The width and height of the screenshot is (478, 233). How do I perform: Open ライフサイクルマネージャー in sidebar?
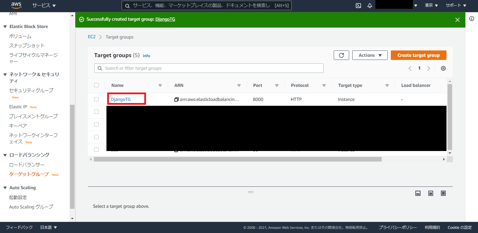[33, 59]
